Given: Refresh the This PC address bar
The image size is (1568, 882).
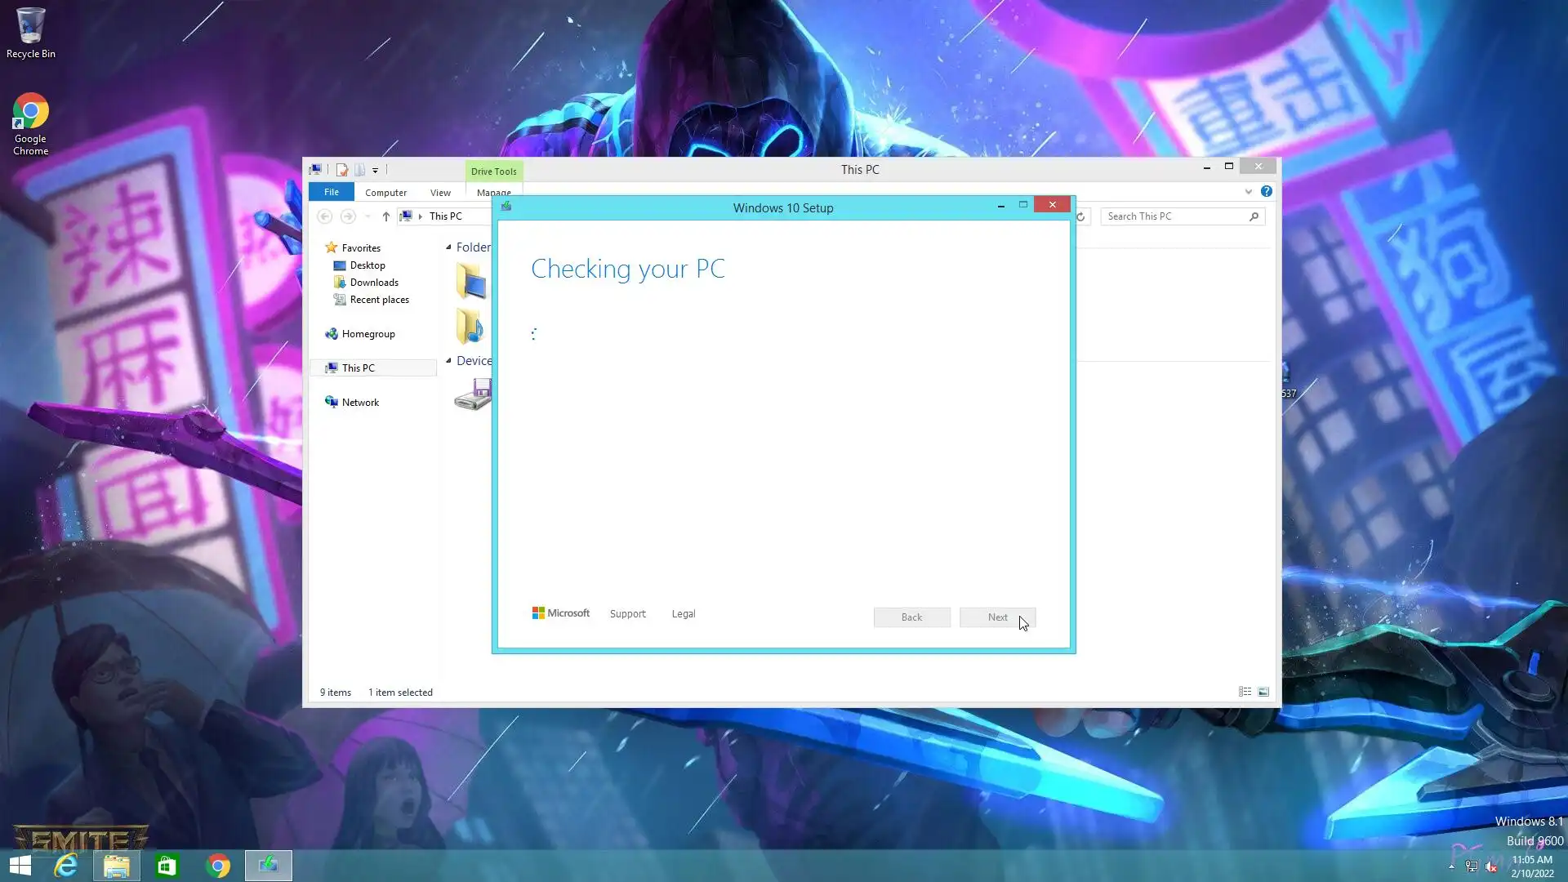Looking at the screenshot, I should 1080,216.
